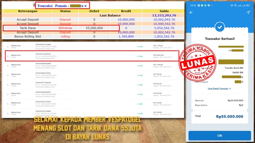Tap the share paper-plane icon
The image size is (255, 143).
point(248,12)
